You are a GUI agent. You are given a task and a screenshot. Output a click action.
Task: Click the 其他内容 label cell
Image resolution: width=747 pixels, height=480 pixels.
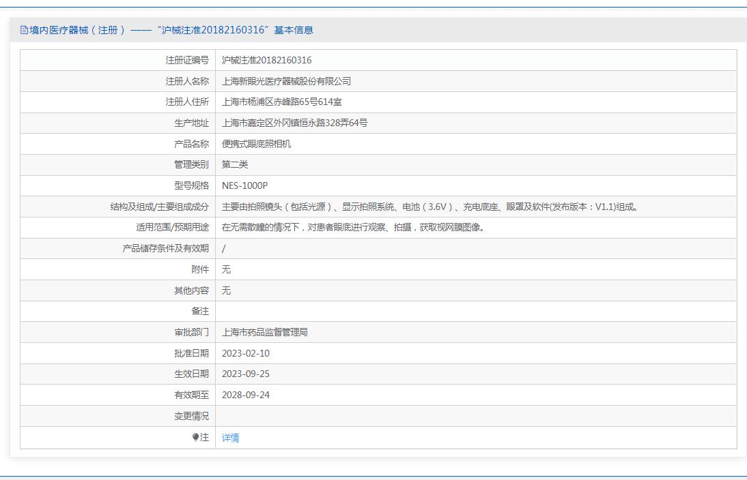117,290
